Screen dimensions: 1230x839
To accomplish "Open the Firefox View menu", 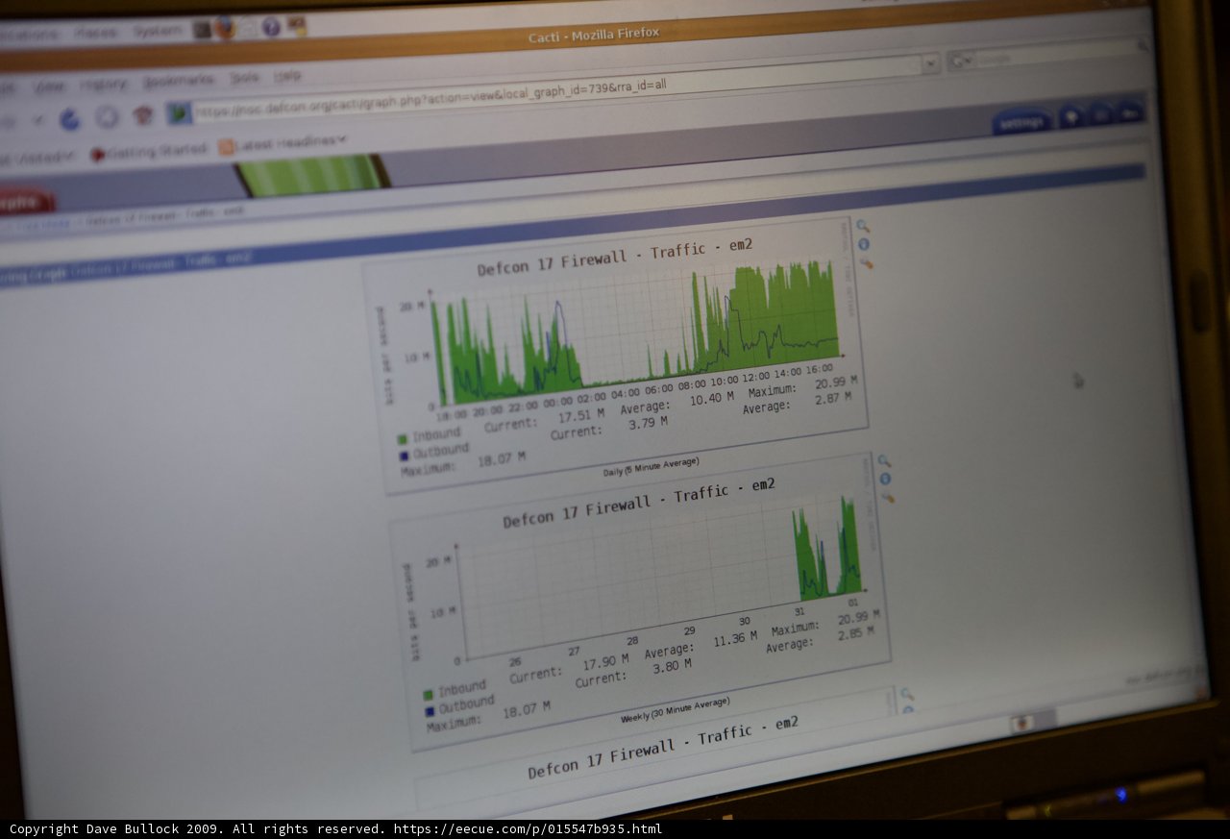I will (50, 86).
